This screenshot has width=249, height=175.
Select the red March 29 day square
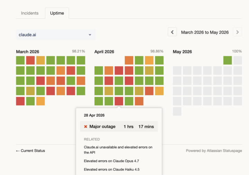tap(20, 101)
